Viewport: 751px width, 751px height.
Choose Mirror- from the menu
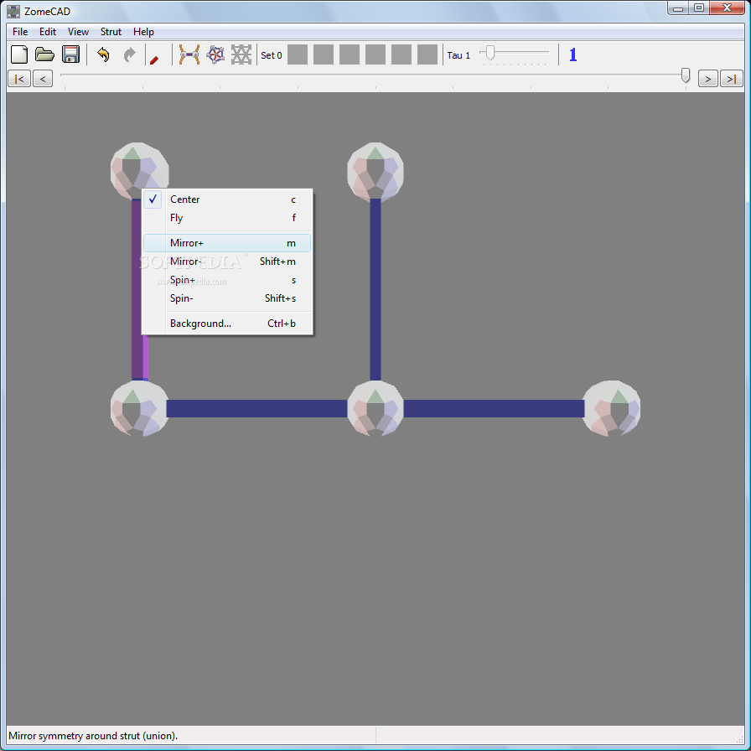227,262
